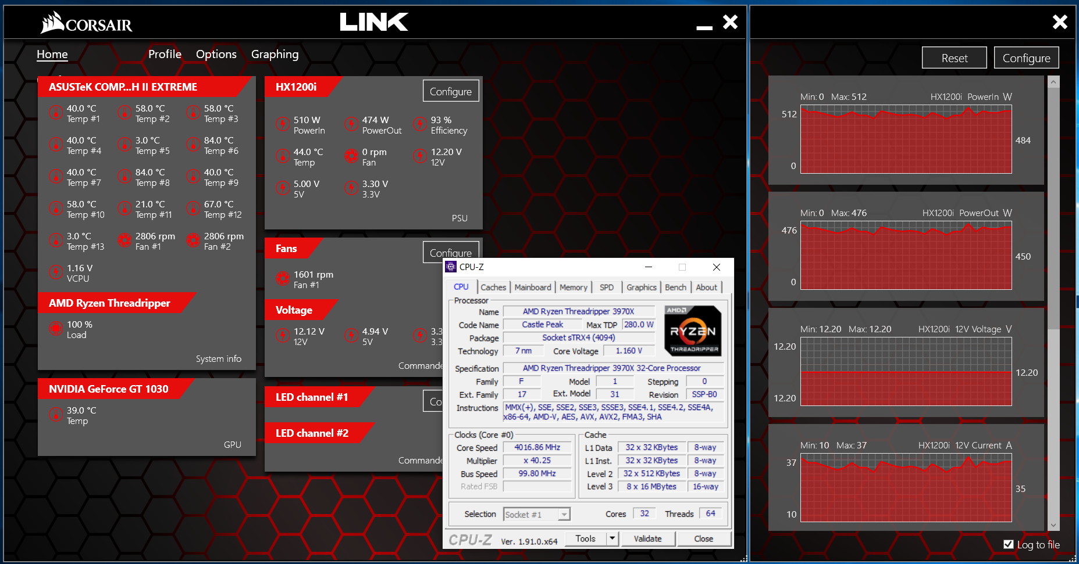The image size is (1079, 564).
Task: Click the graph panel scrollbar thumb
Action: 1053,208
